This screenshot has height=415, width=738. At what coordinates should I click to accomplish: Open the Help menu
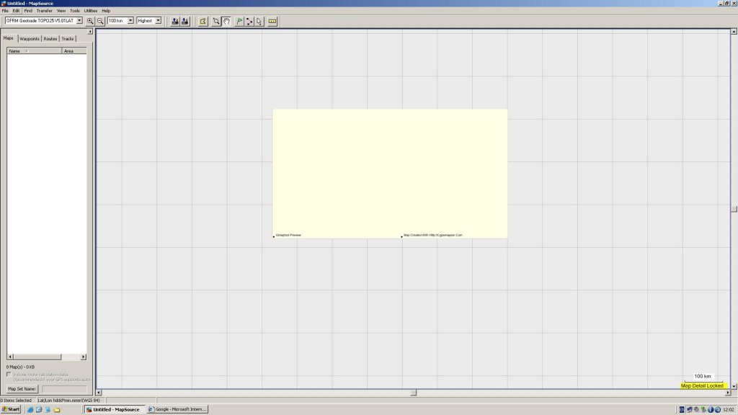coord(106,10)
